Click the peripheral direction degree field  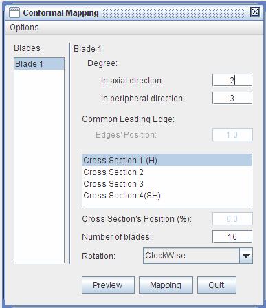232,98
